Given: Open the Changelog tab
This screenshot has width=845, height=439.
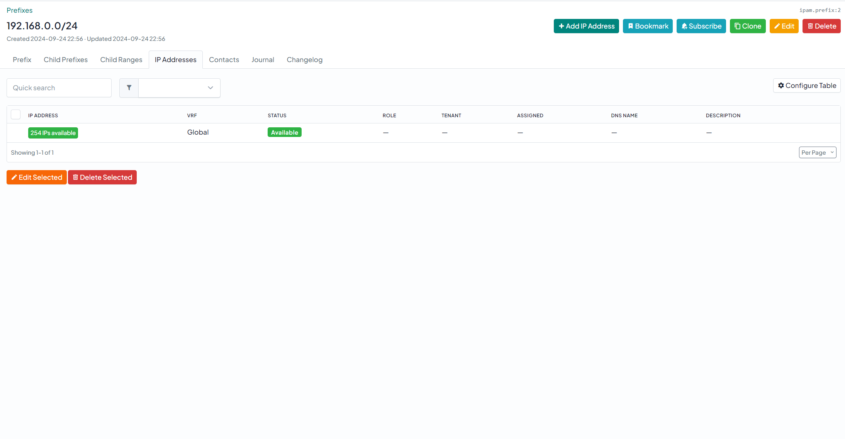Looking at the screenshot, I should coord(304,60).
